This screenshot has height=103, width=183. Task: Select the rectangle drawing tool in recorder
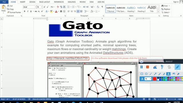(x=142, y=74)
